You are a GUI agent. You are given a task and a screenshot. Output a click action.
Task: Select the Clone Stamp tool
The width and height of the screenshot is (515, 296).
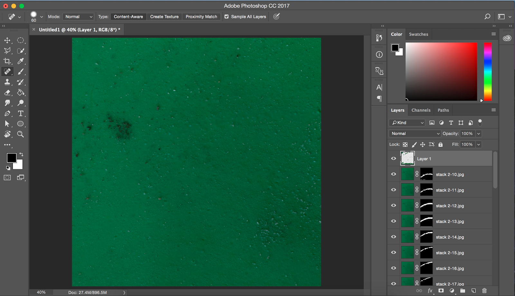click(7, 82)
